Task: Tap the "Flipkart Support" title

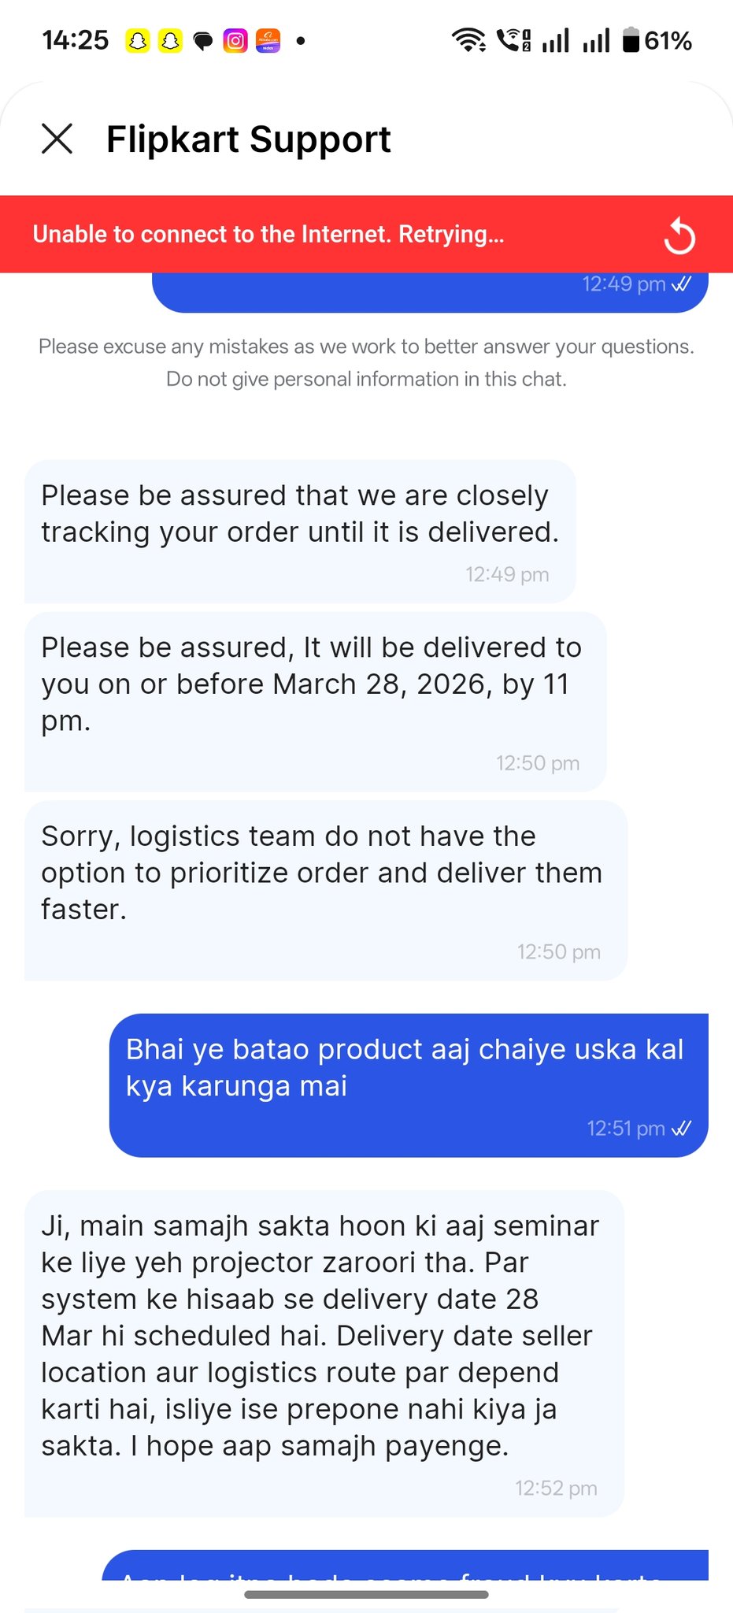Action: (248, 139)
